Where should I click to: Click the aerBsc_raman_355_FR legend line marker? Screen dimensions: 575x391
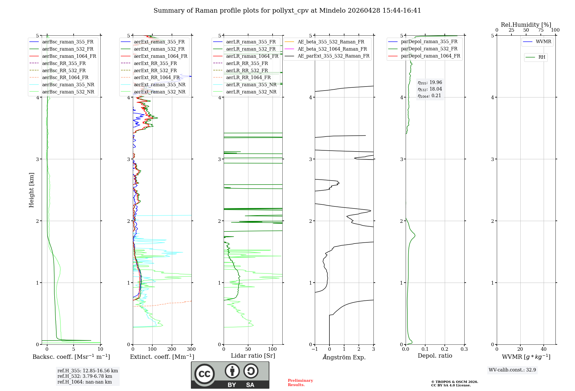[34, 42]
